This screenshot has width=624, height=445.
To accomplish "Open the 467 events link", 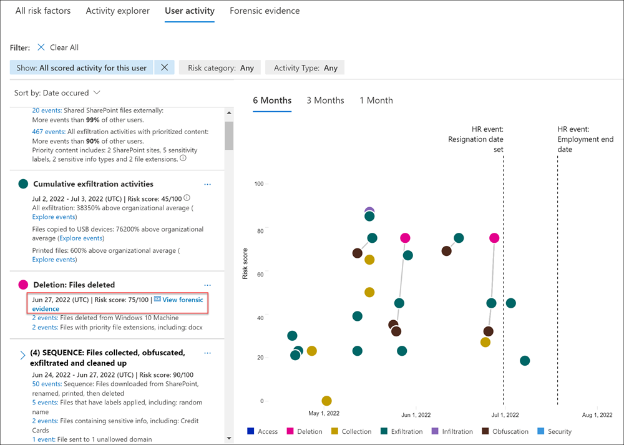I will 48,132.
